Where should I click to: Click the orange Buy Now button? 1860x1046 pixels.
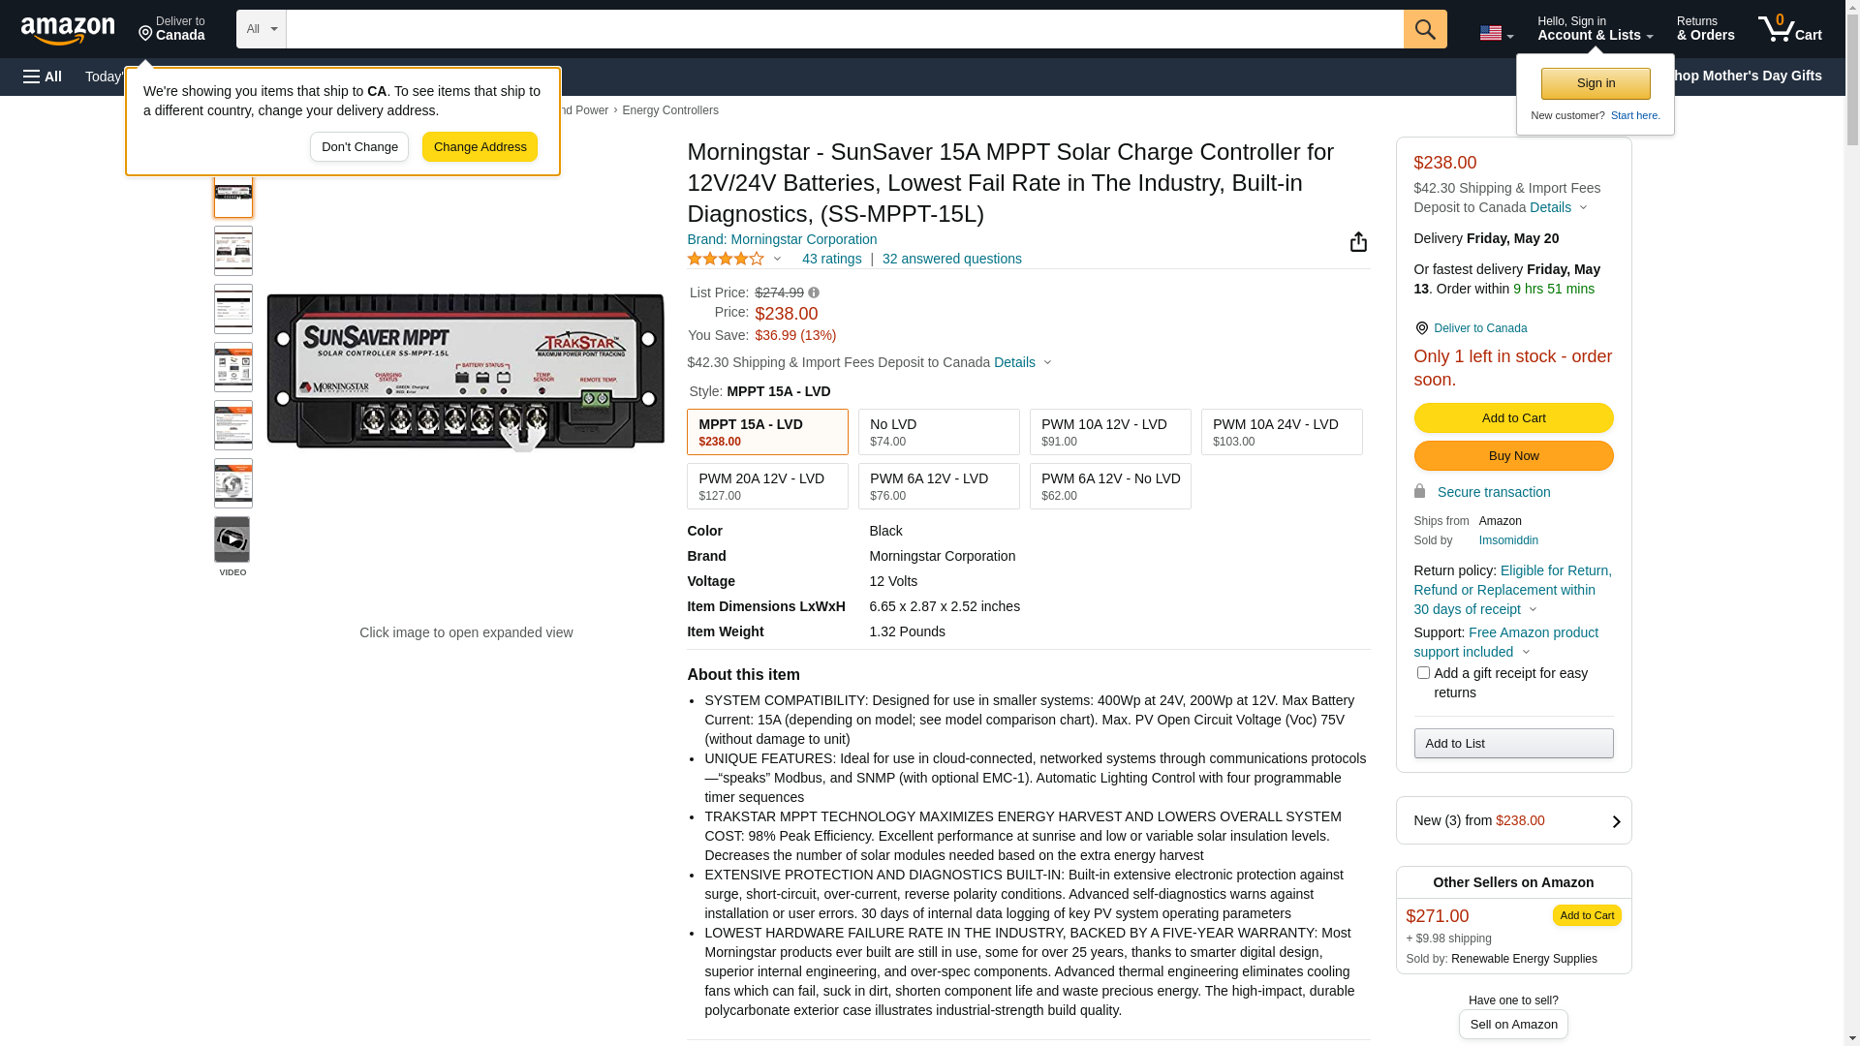[1513, 456]
